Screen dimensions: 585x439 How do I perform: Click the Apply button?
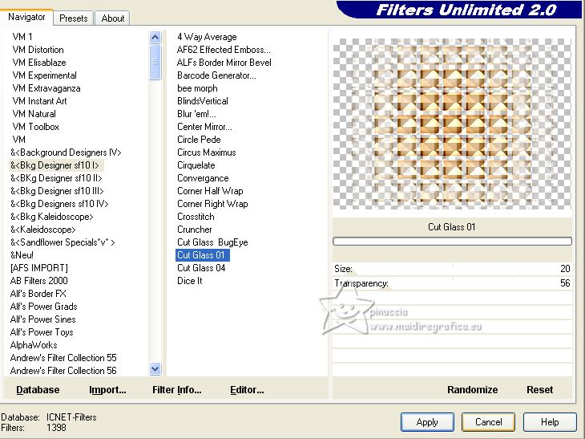427,422
